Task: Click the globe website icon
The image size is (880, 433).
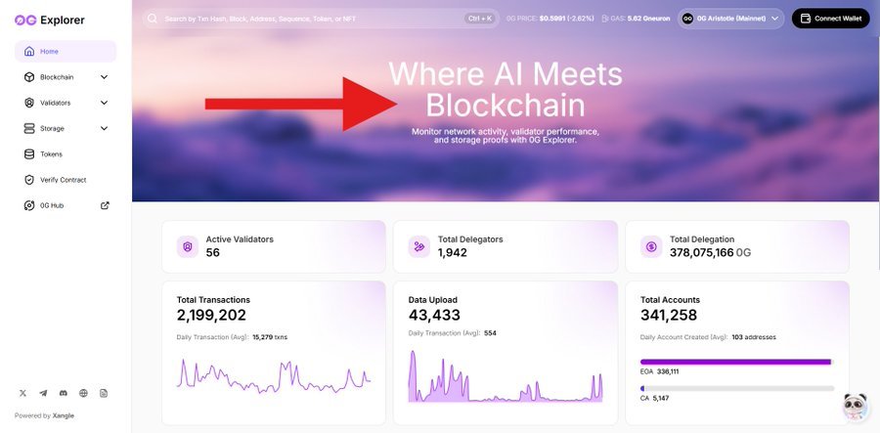Action: pos(83,393)
